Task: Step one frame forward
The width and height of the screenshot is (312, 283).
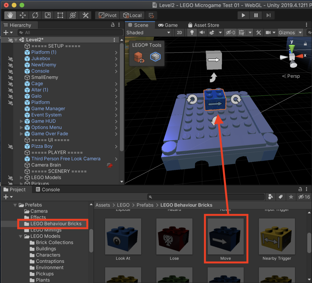Action: [x=268, y=15]
